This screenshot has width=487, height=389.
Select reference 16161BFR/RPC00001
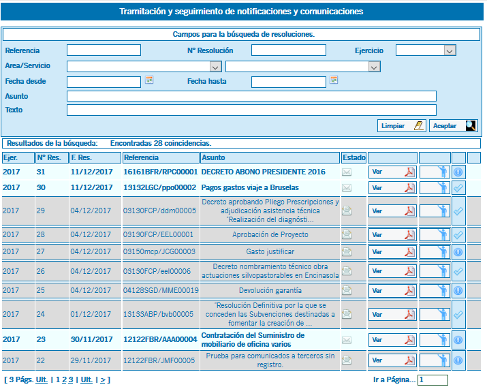pyautogui.click(x=161, y=172)
